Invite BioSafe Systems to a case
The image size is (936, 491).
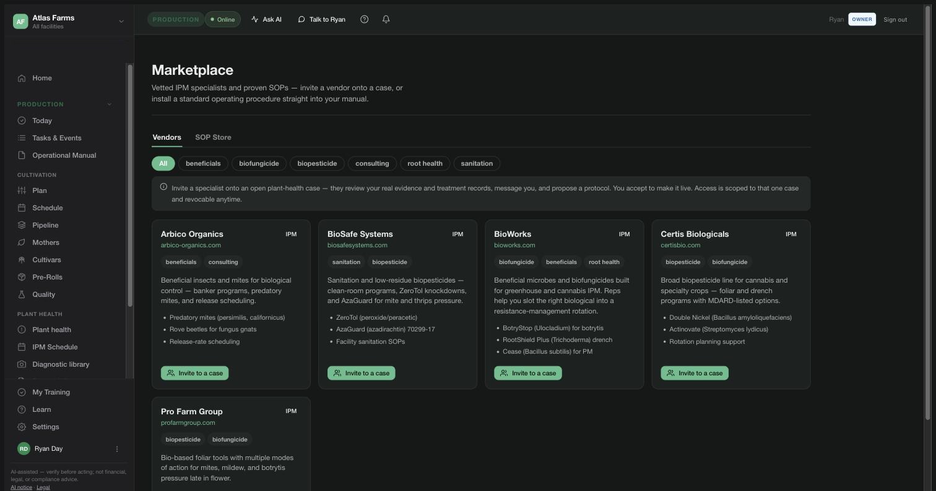361,373
